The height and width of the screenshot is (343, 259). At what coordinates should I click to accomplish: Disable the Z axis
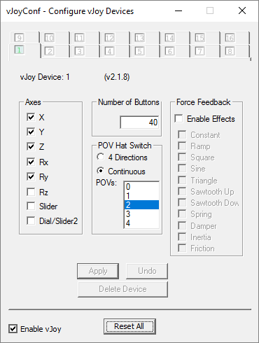[x=31, y=146]
